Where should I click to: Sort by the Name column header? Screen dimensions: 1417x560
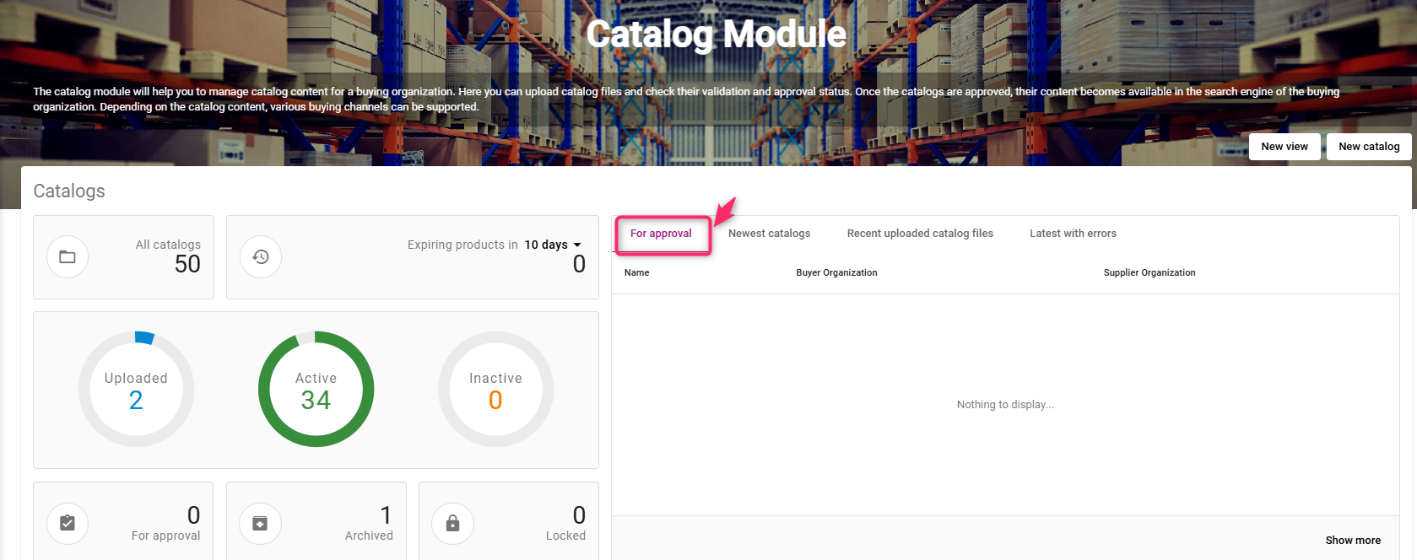point(637,273)
